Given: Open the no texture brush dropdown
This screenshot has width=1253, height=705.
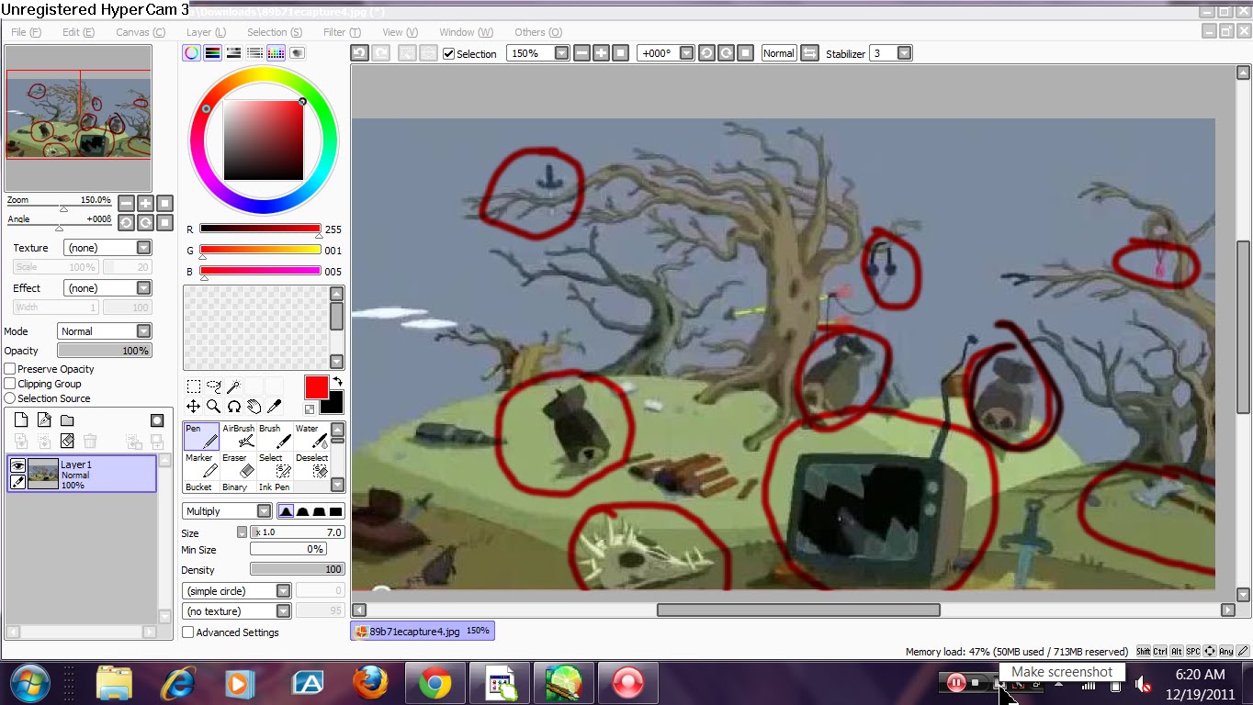Looking at the screenshot, I should point(237,611).
